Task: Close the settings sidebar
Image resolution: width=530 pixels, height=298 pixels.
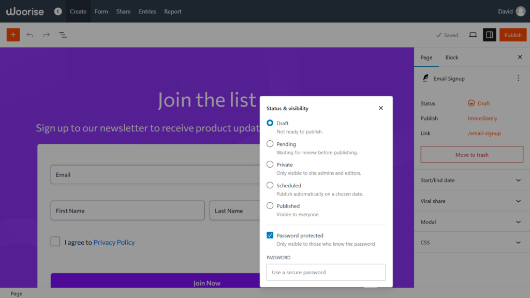Action: [x=520, y=57]
